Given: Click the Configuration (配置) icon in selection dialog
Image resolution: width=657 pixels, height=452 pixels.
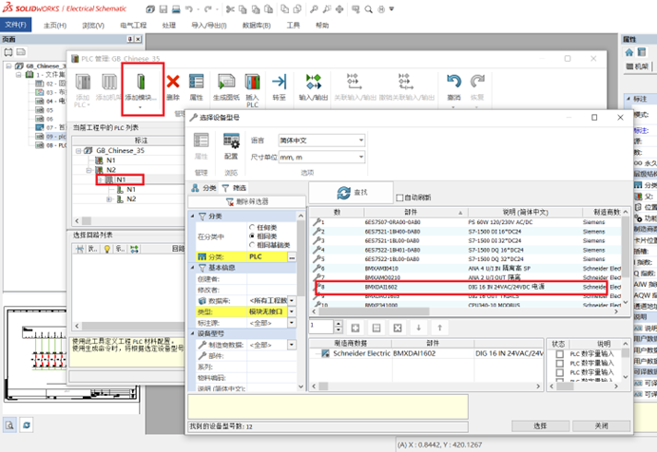Looking at the screenshot, I should tap(231, 141).
